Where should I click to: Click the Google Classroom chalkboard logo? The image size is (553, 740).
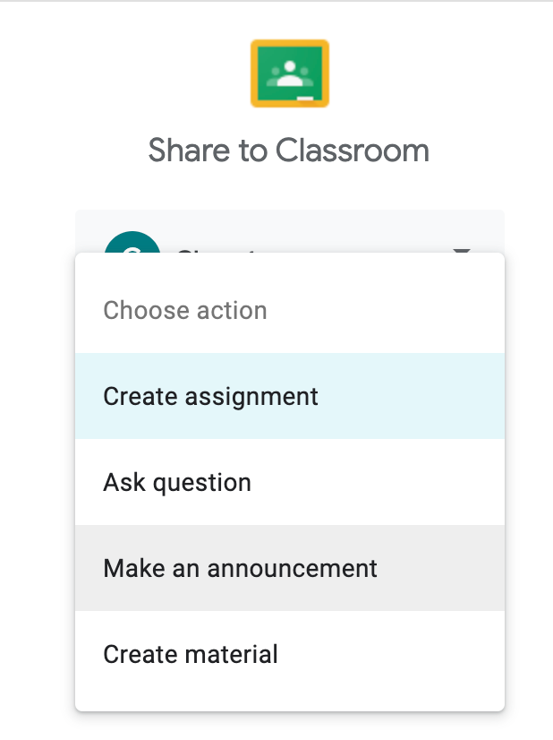click(289, 73)
